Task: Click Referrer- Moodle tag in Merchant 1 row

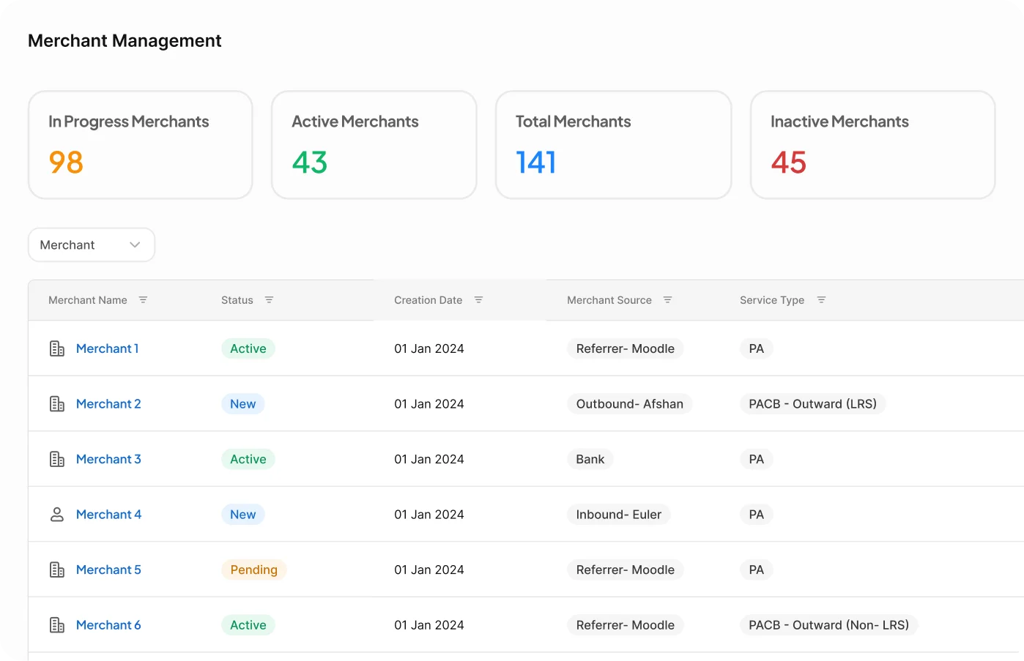Action: pyautogui.click(x=626, y=348)
